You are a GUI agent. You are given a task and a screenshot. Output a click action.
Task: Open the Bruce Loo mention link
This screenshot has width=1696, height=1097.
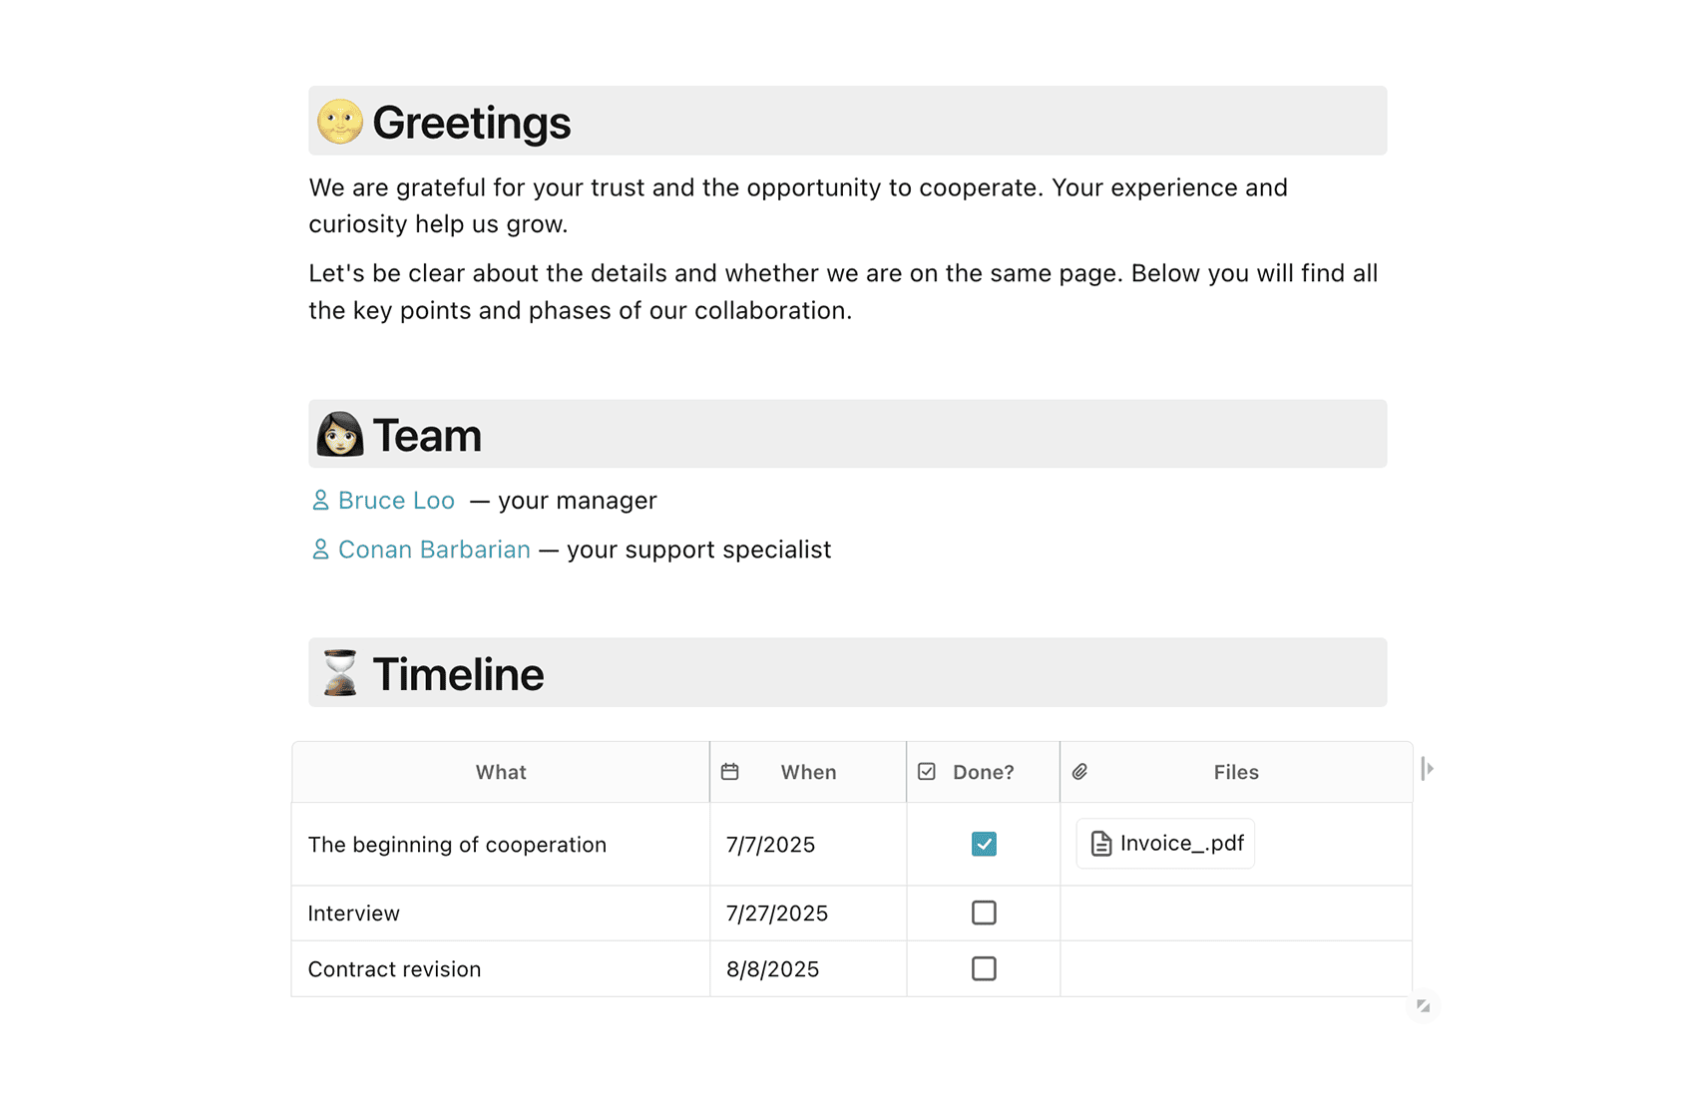pos(396,501)
